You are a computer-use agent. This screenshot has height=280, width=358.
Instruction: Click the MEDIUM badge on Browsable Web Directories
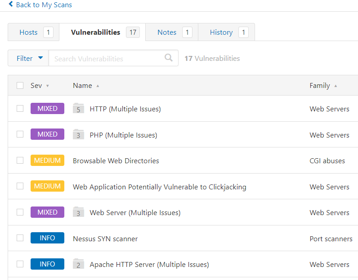pos(48,160)
